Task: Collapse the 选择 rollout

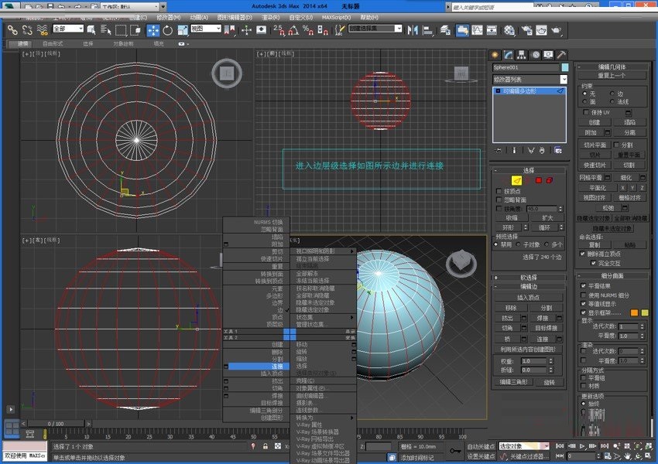Action: [529, 171]
